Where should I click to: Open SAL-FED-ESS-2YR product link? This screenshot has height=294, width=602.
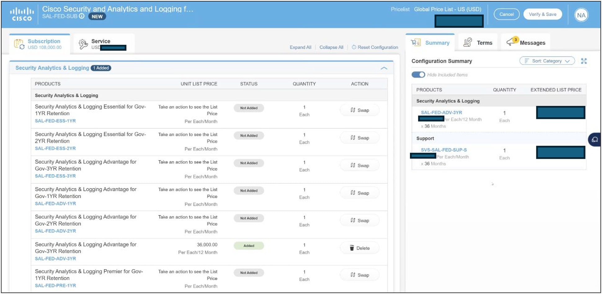(x=55, y=148)
